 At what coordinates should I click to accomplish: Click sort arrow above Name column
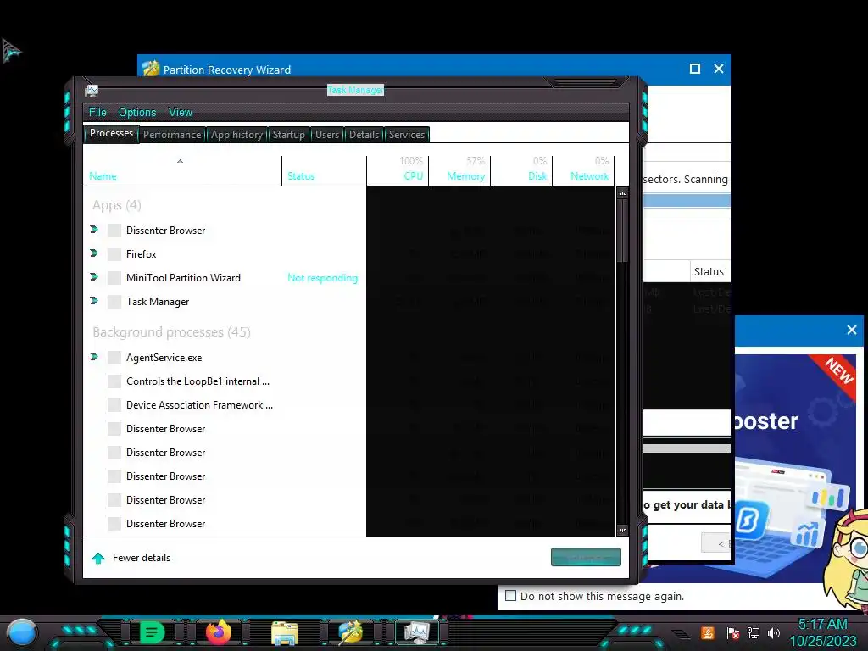(180, 161)
